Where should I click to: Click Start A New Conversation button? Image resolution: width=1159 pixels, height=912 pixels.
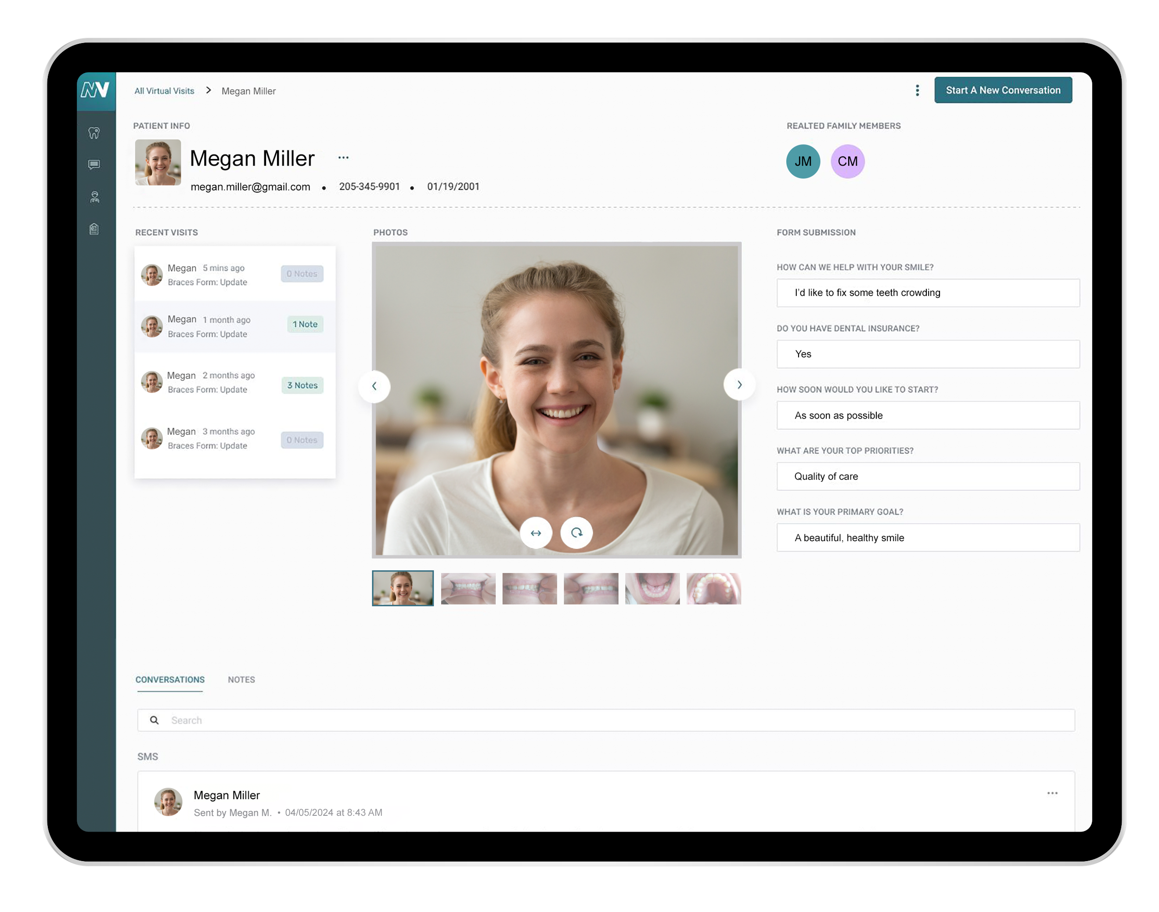click(1003, 90)
